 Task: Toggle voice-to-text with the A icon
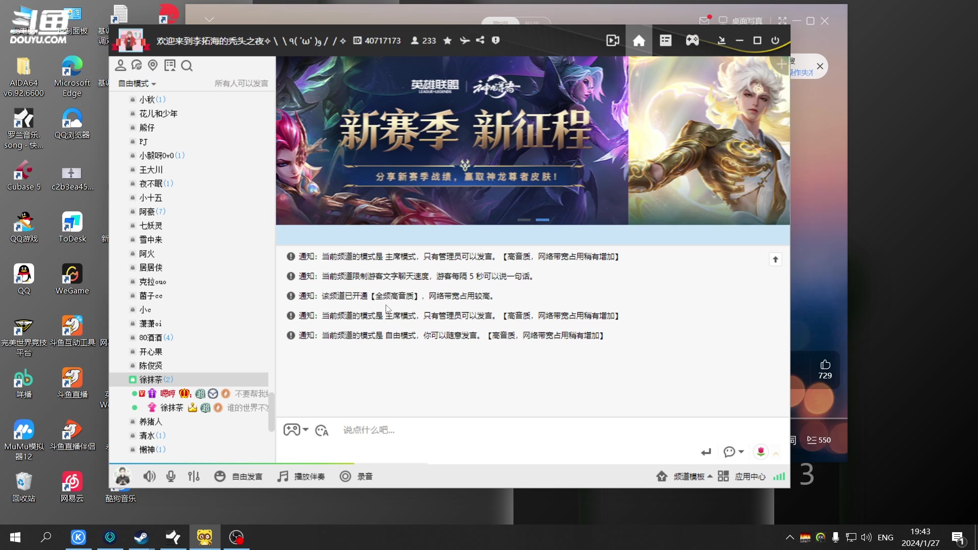321,430
